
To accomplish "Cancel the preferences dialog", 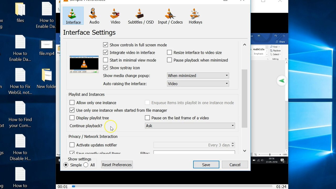I will 235,165.
